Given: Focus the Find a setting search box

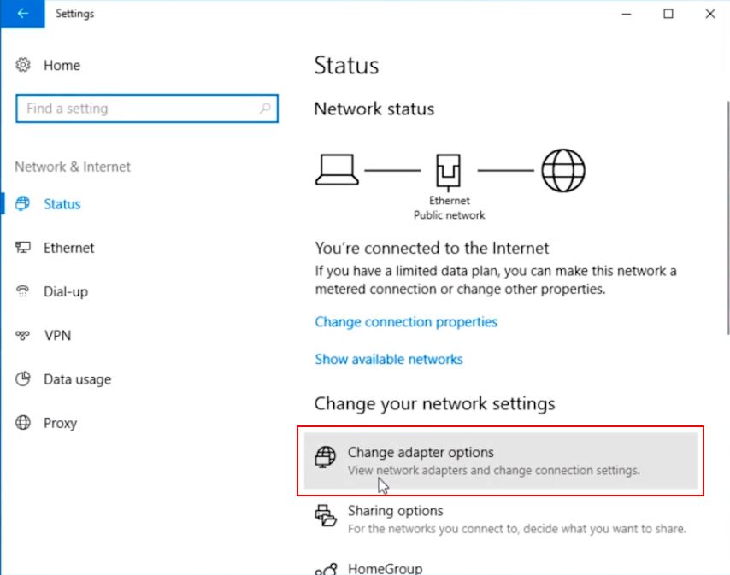Looking at the screenshot, I should click(x=147, y=109).
